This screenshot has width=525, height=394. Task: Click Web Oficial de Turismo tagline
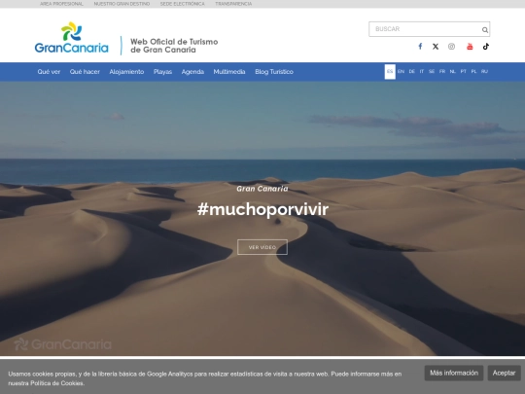tap(174, 46)
